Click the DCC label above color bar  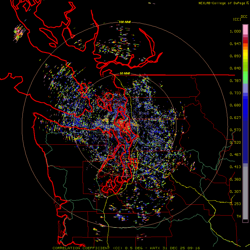[x=244, y=17]
